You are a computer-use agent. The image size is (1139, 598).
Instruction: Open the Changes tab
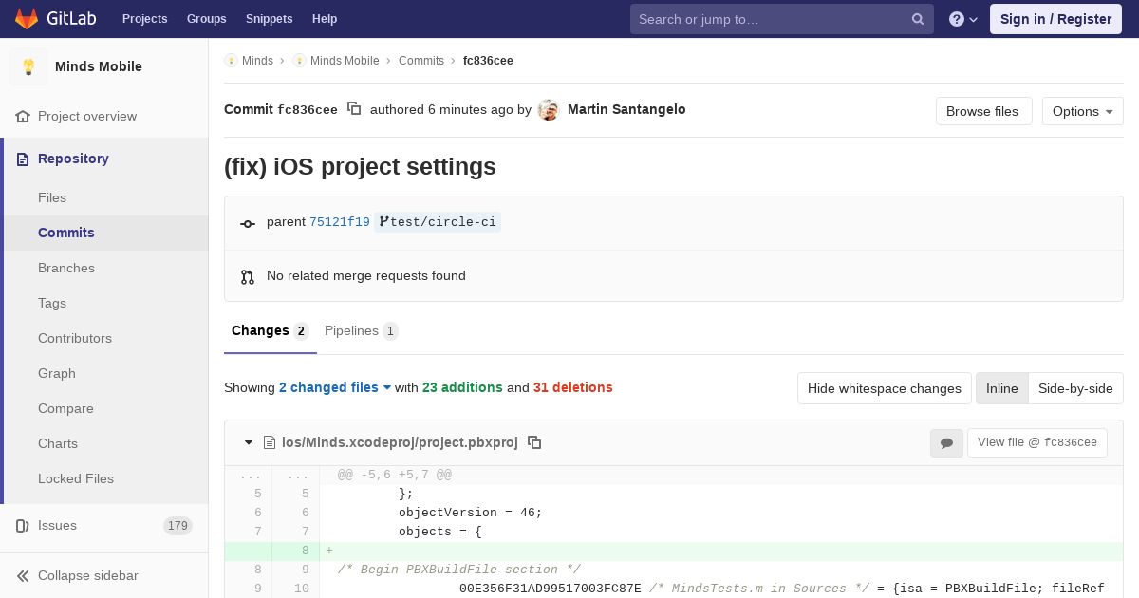point(271,331)
